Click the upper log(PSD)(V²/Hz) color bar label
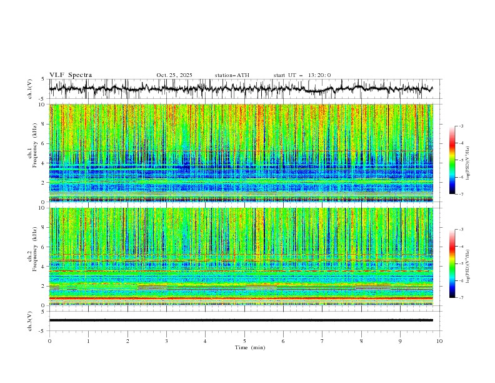The image size is (495, 383). point(467,163)
